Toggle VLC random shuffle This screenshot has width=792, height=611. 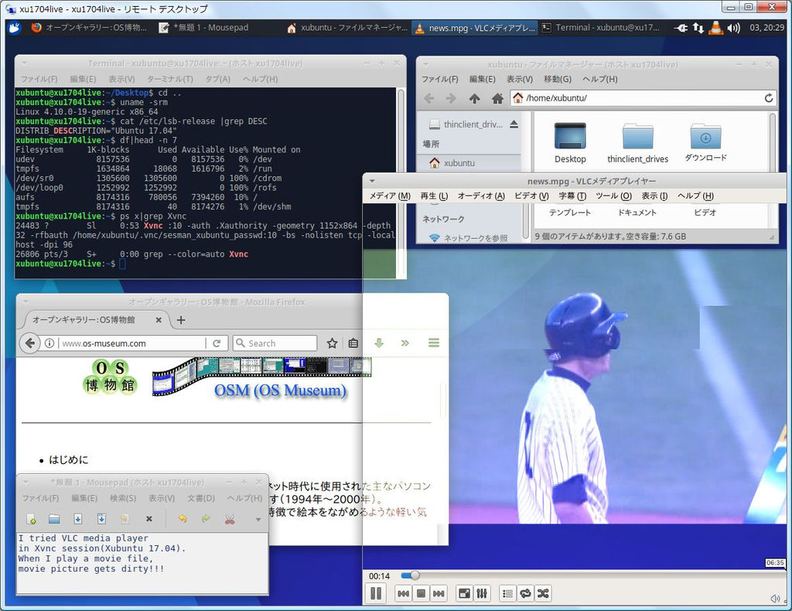(x=543, y=593)
